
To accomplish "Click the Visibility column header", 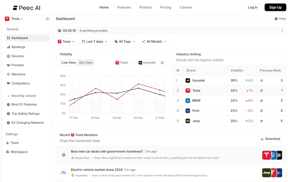I will click(237, 70).
